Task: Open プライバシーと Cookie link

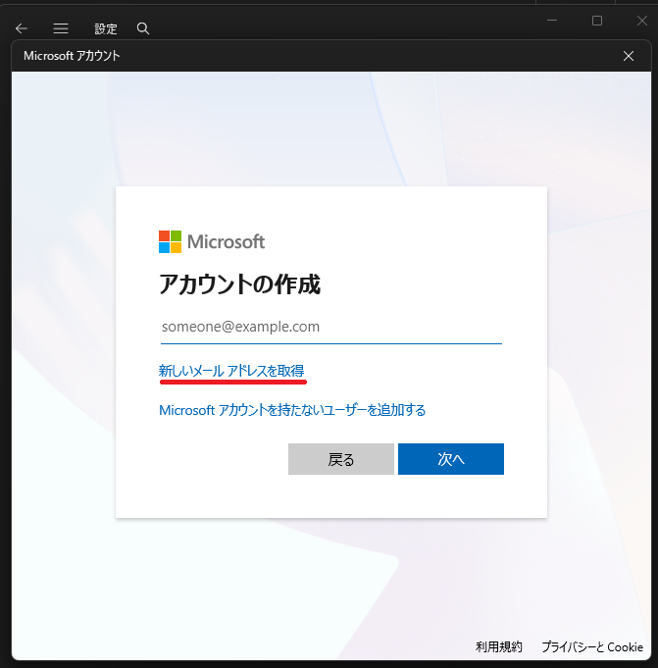Action: (x=592, y=646)
